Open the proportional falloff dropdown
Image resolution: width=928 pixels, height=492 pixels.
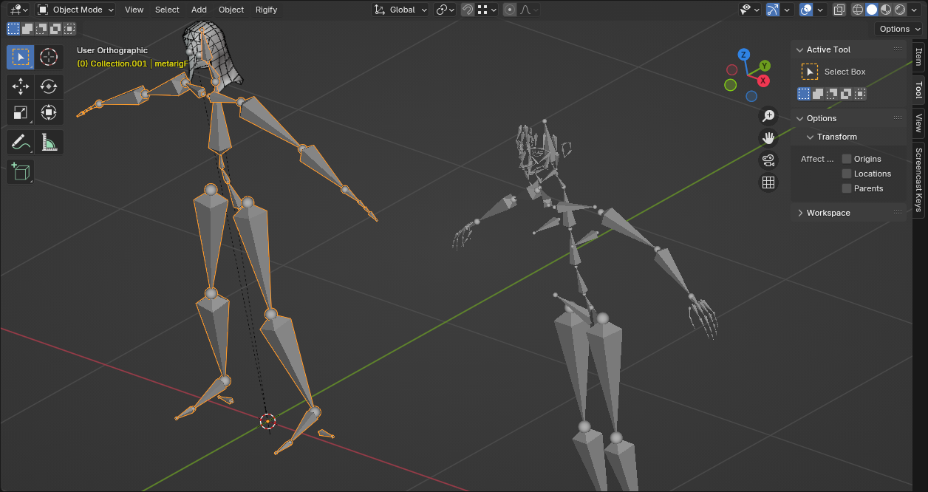point(529,10)
